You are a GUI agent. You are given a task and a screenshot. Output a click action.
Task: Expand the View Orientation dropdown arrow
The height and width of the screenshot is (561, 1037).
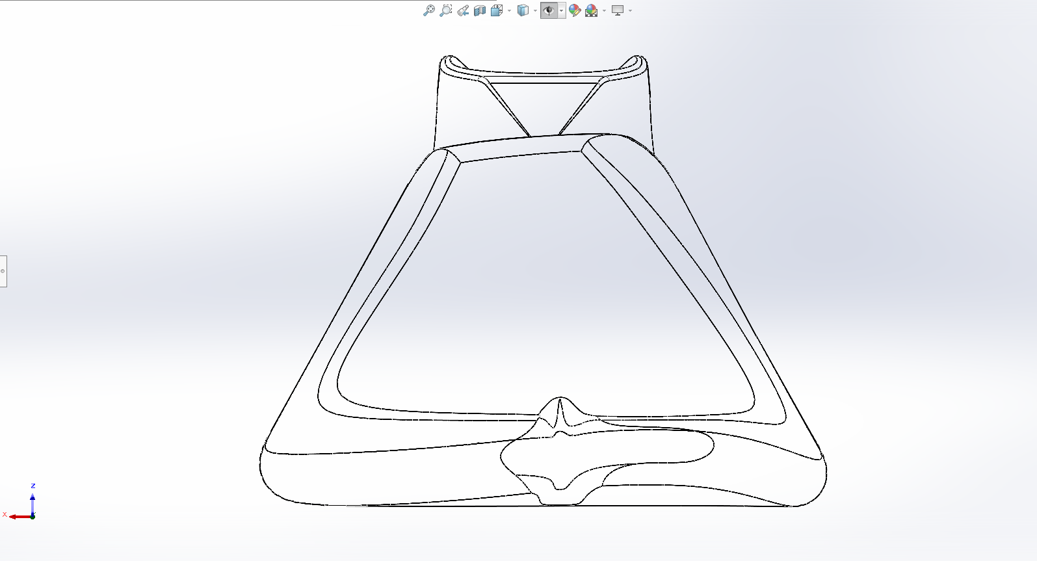click(509, 10)
